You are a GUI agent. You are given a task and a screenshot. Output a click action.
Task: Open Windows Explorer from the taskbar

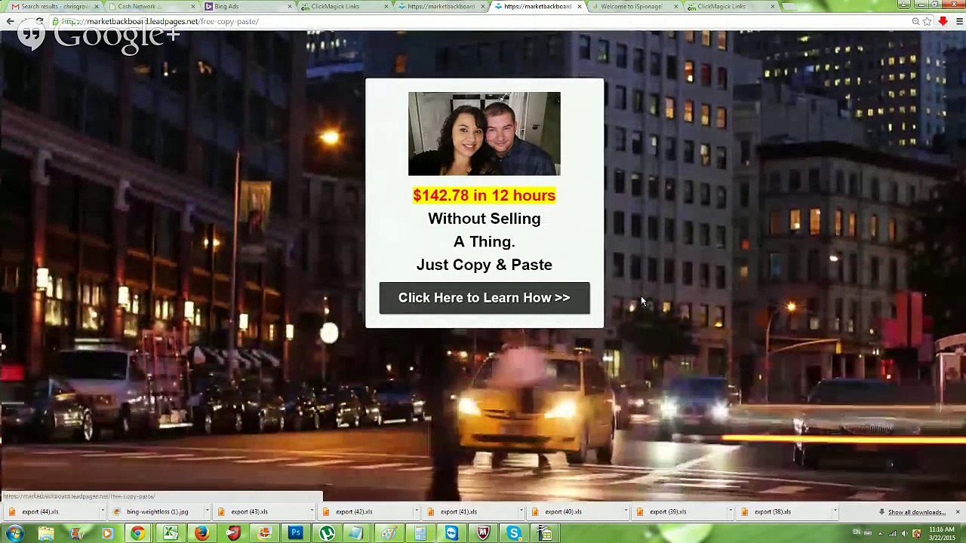[x=46, y=534]
